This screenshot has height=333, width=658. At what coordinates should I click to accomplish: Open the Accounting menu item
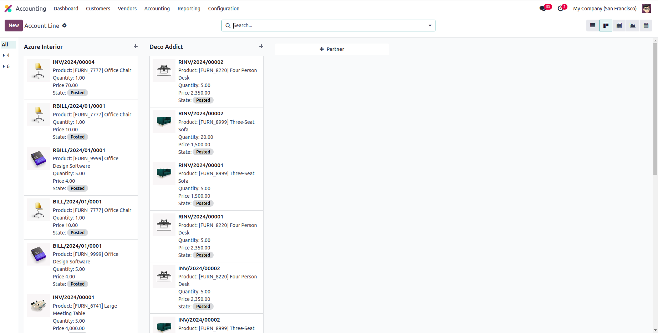[x=157, y=9]
